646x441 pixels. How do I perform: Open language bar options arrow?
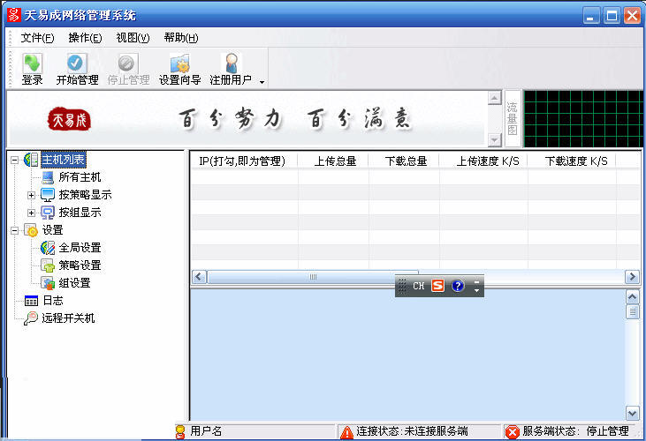476,290
